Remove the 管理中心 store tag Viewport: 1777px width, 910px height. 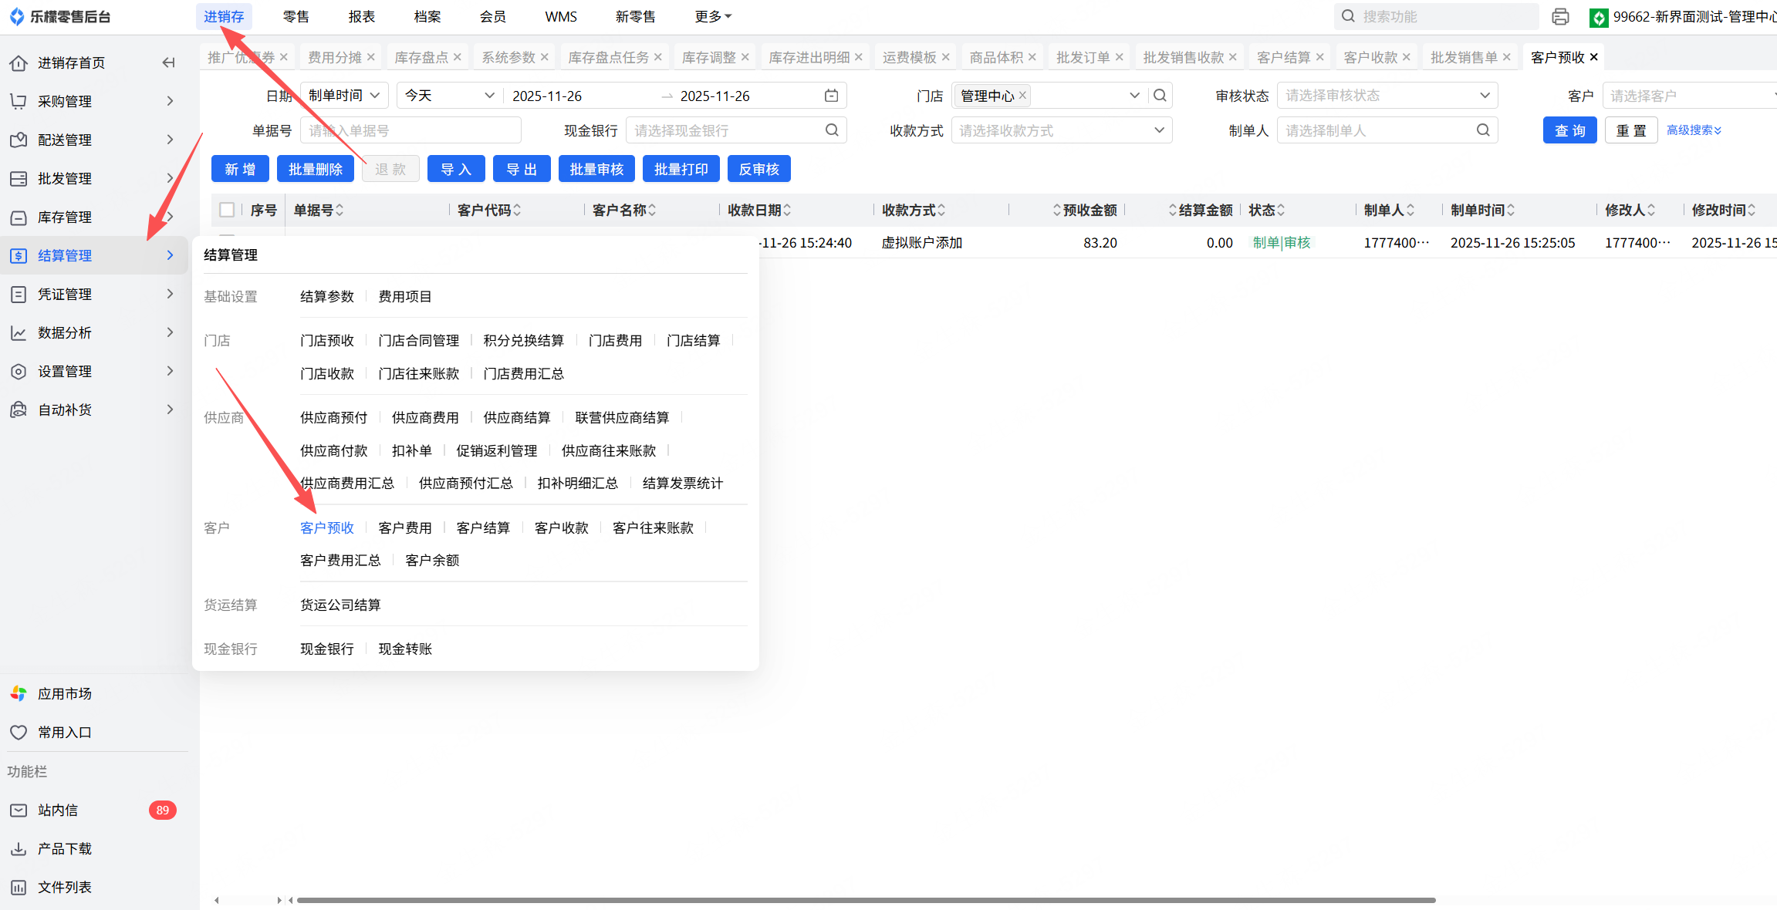coord(1022,95)
